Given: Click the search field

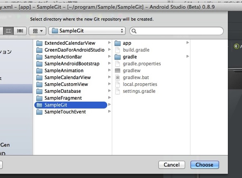Looking at the screenshot, I should pyautogui.click(x=176, y=31).
